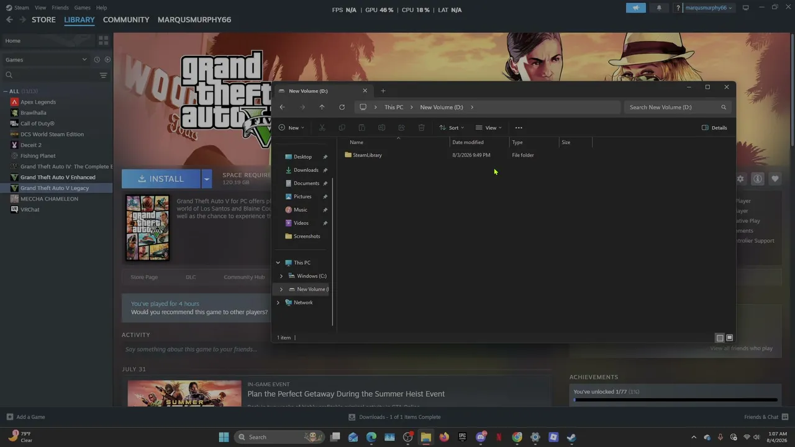The height and width of the screenshot is (447, 795).
Task: Open the Games filter dropdown in Steam
Action: [47, 60]
